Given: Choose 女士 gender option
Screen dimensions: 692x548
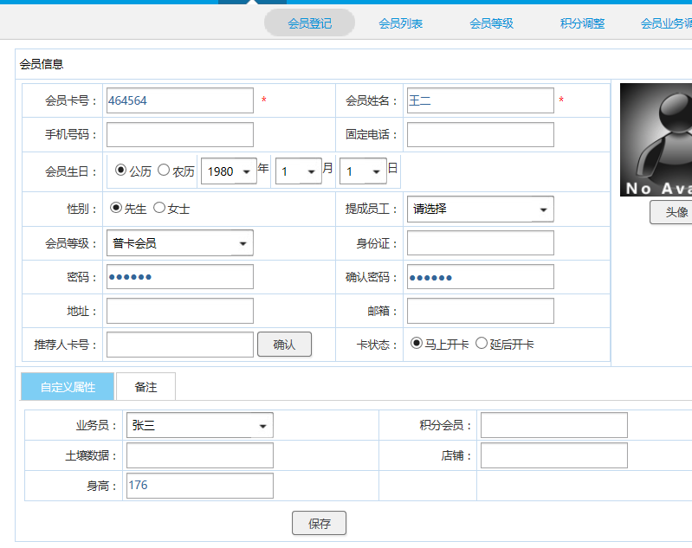Looking at the screenshot, I should (159, 208).
